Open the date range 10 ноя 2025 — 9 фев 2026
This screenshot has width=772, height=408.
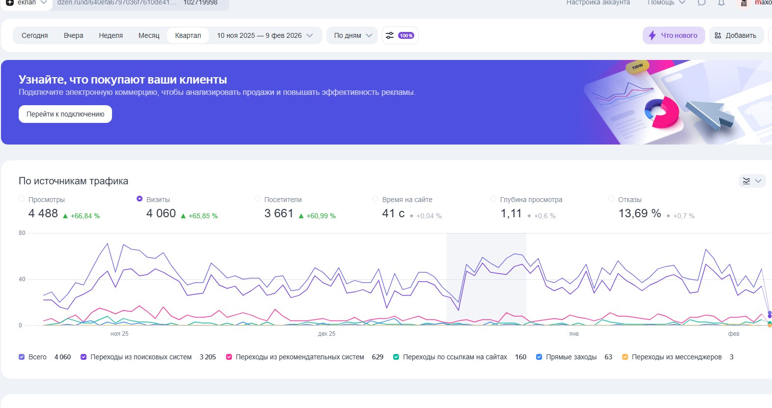[265, 35]
